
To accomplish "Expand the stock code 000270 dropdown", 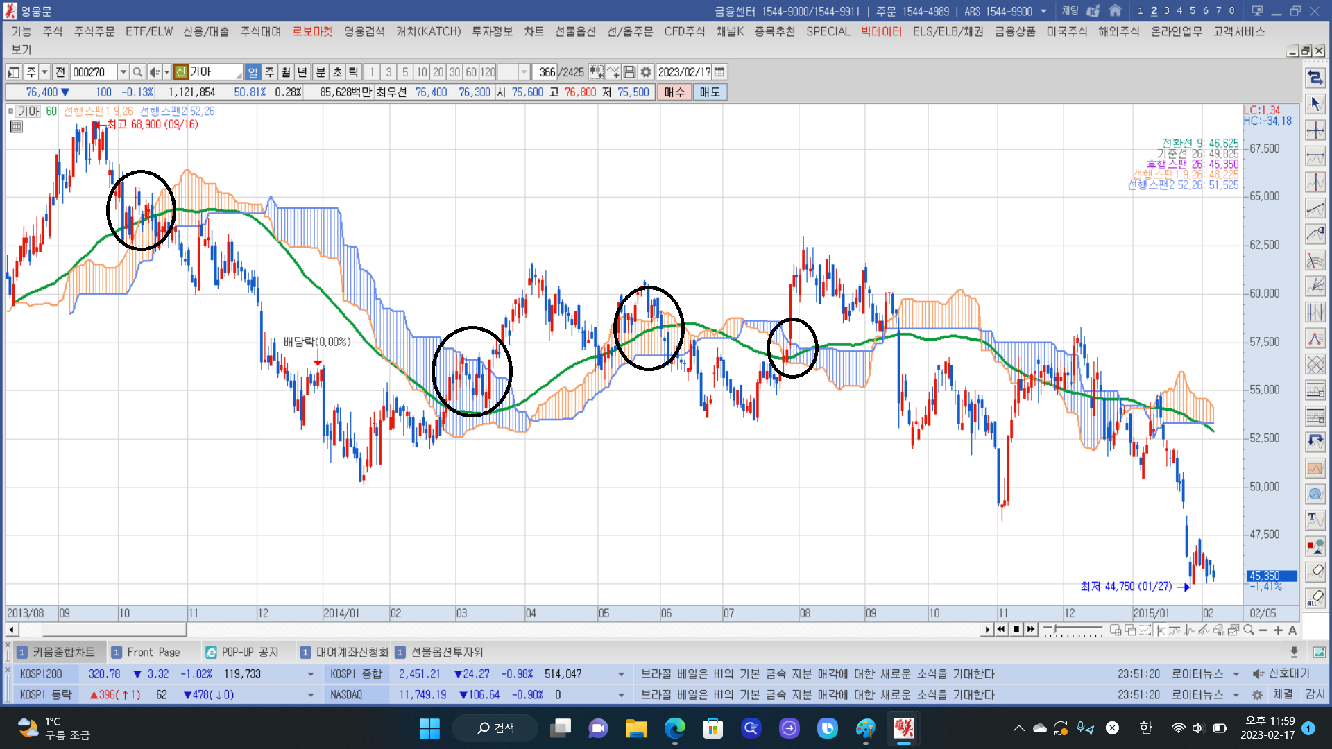I will (x=123, y=72).
